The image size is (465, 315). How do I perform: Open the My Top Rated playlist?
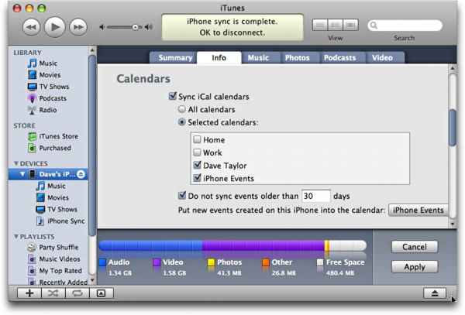pos(55,271)
